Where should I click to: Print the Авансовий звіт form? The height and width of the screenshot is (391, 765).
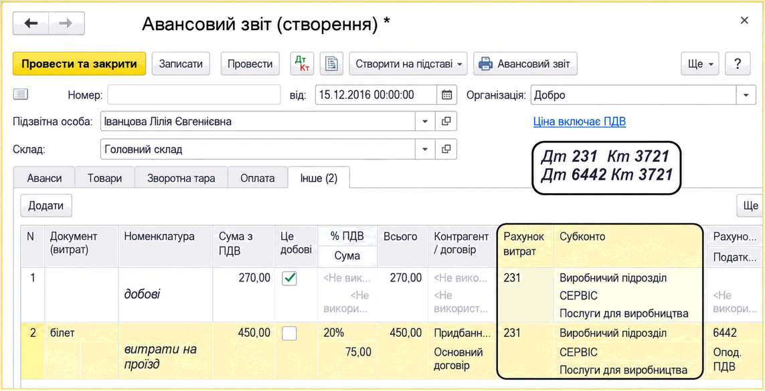(x=525, y=63)
